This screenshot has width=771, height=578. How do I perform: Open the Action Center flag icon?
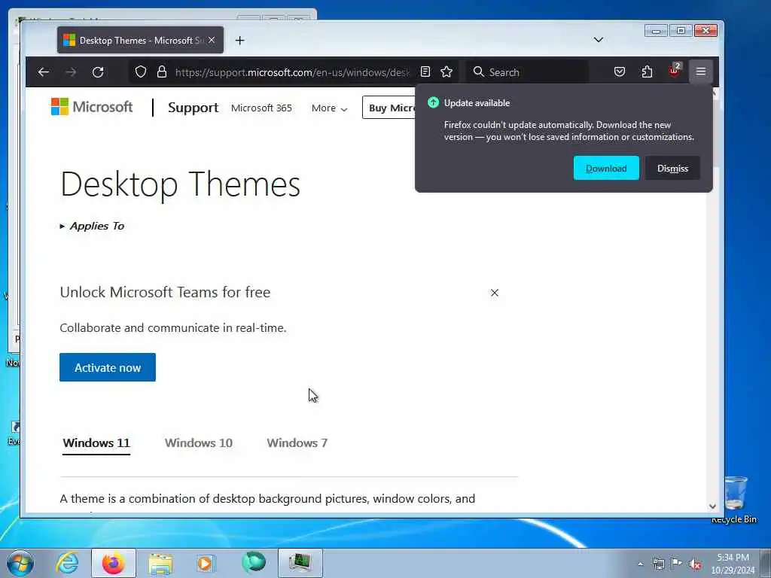[x=677, y=563]
